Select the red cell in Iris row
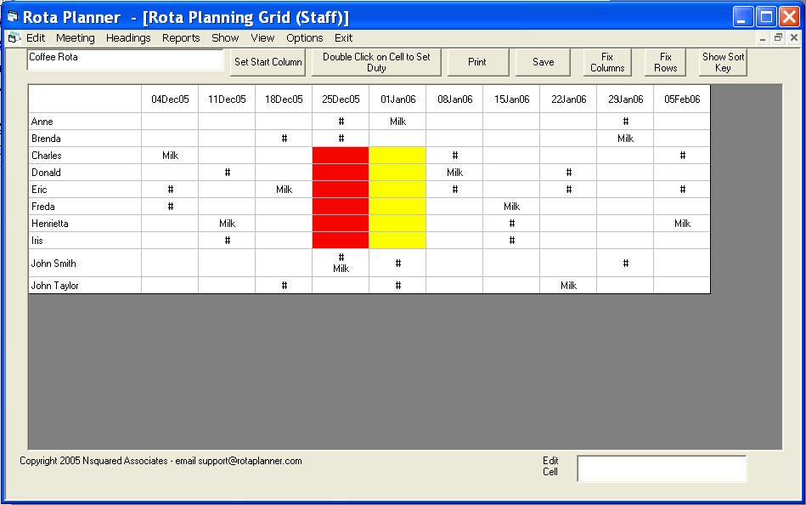806x505 pixels. 341,241
